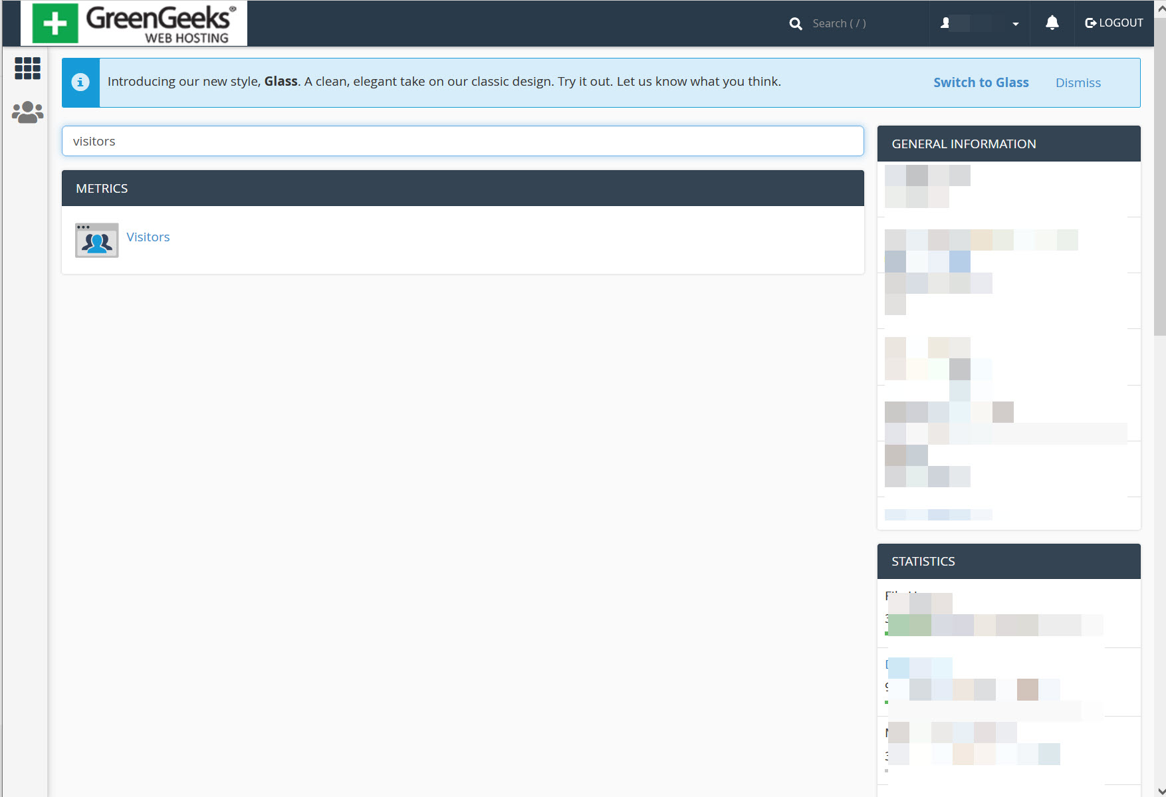Open the notifications bell

click(x=1052, y=23)
